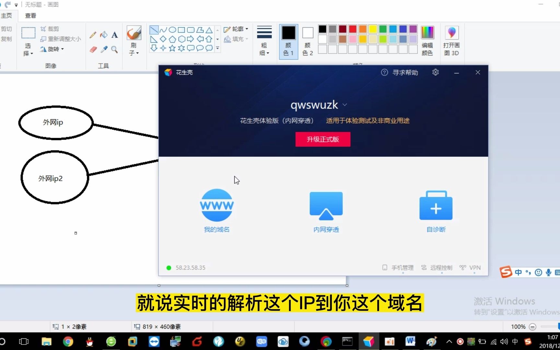Viewport: 560px width, 350px height.
Task: Click 远程控制 in 花生壳 footer
Action: pos(437,268)
